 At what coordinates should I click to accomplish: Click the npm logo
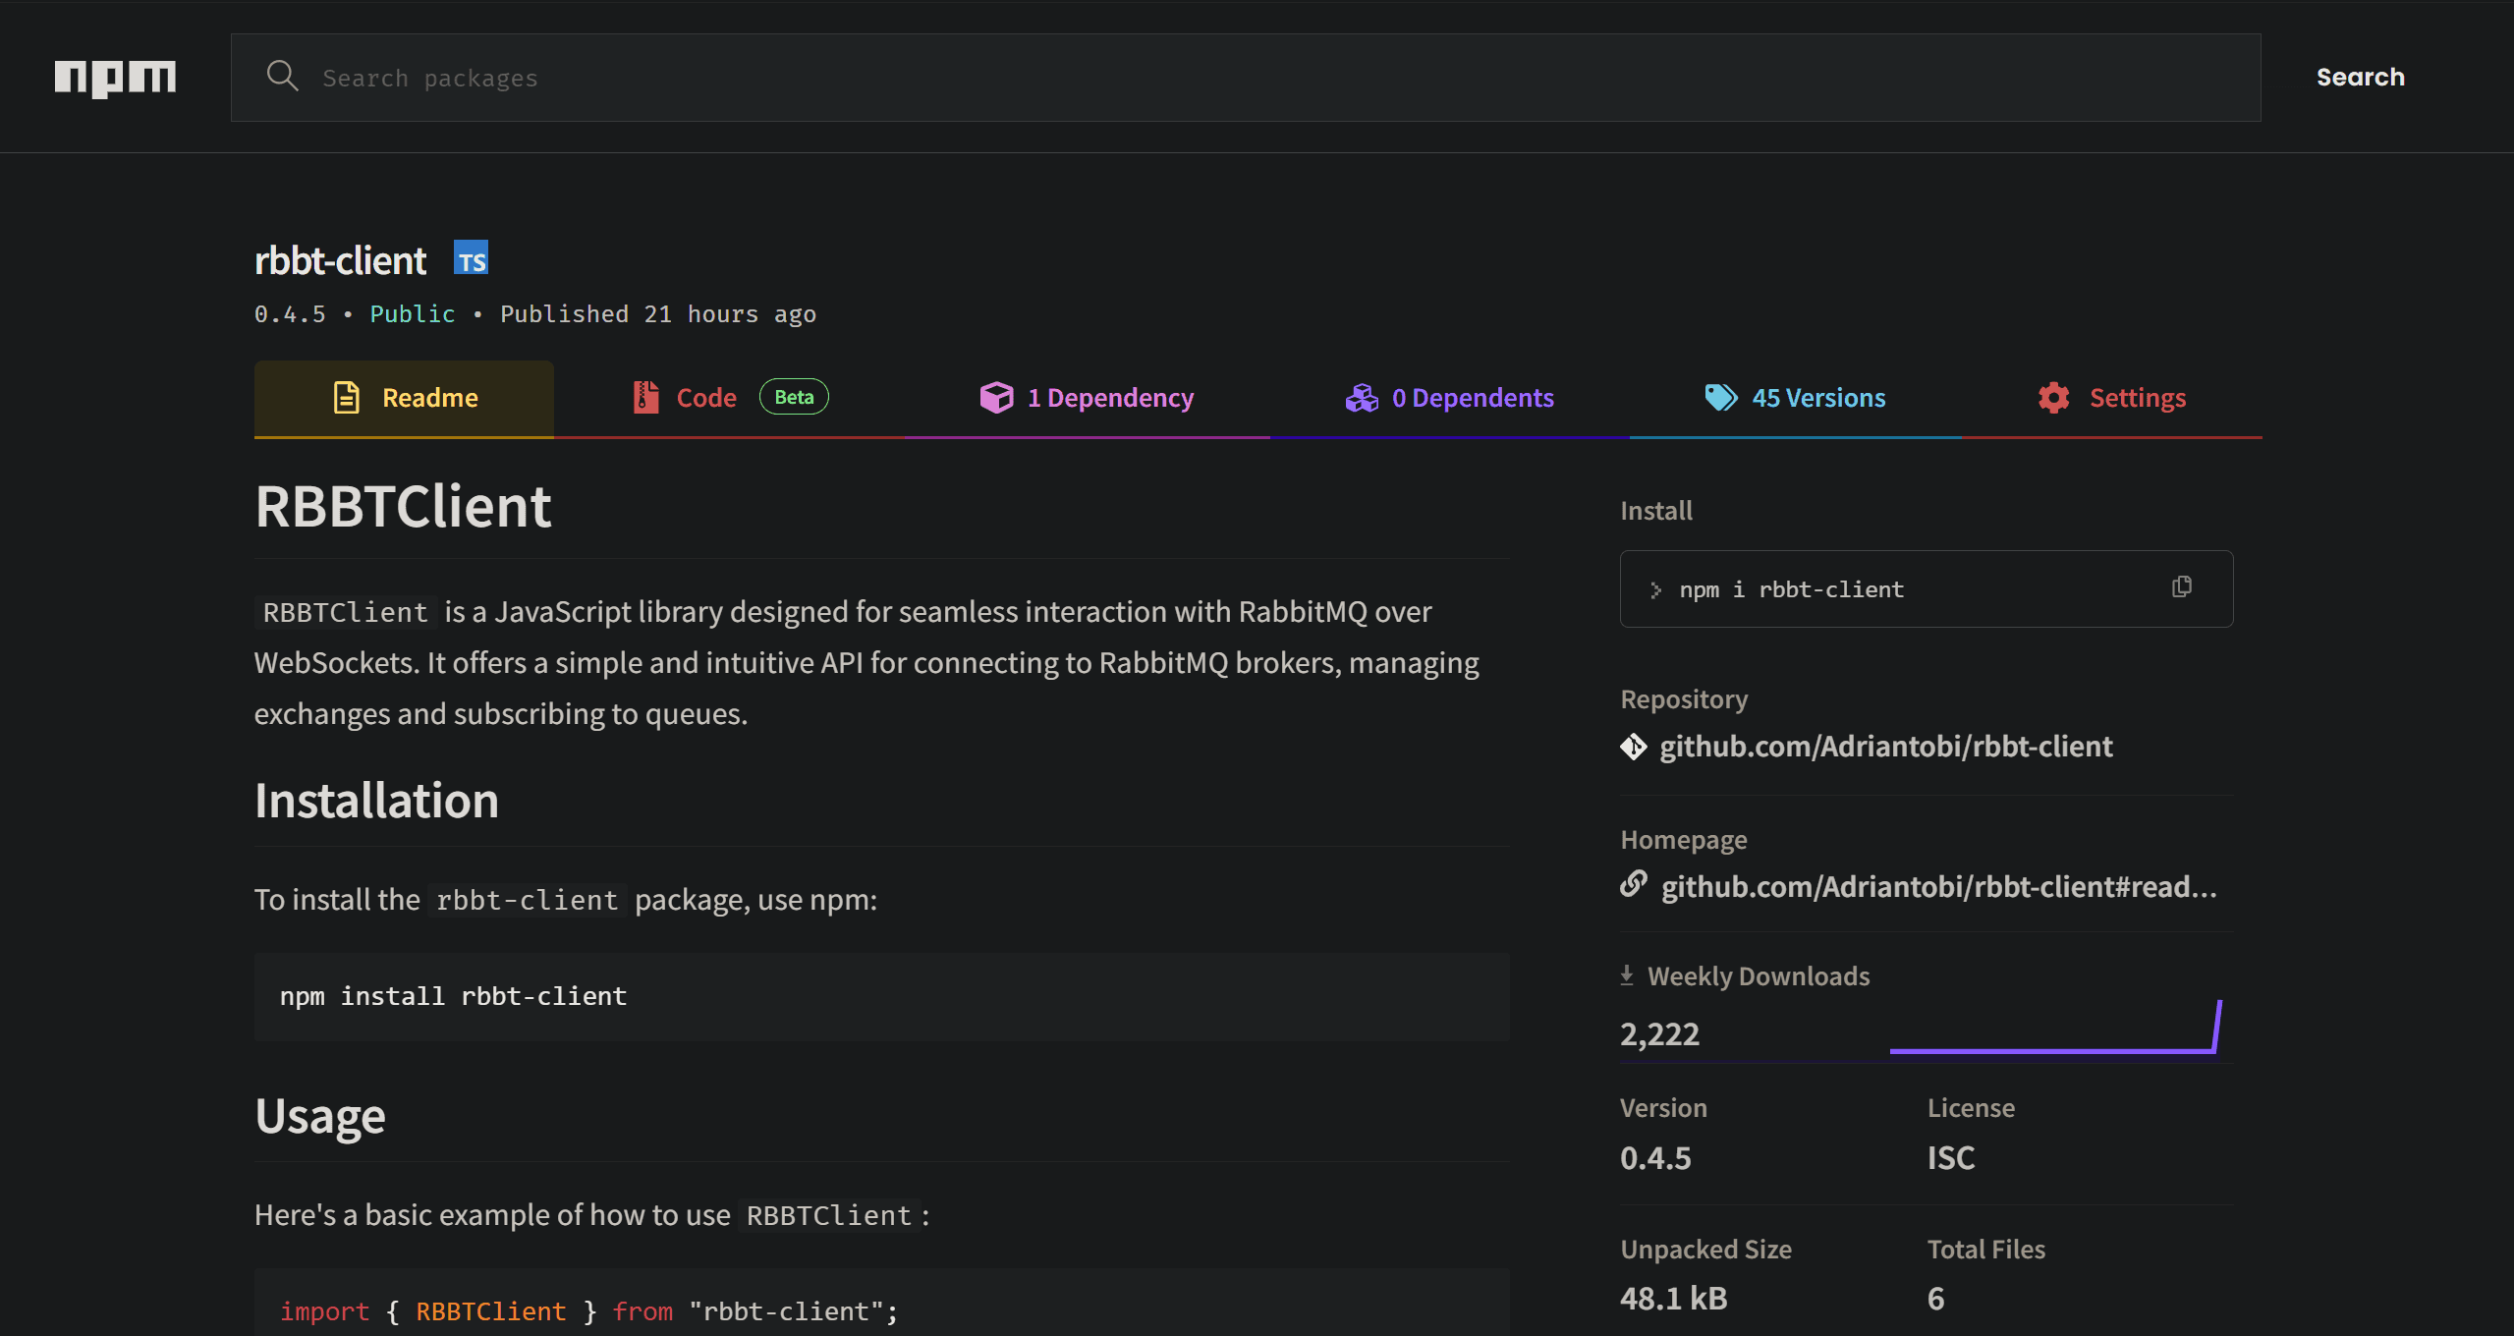click(x=115, y=78)
